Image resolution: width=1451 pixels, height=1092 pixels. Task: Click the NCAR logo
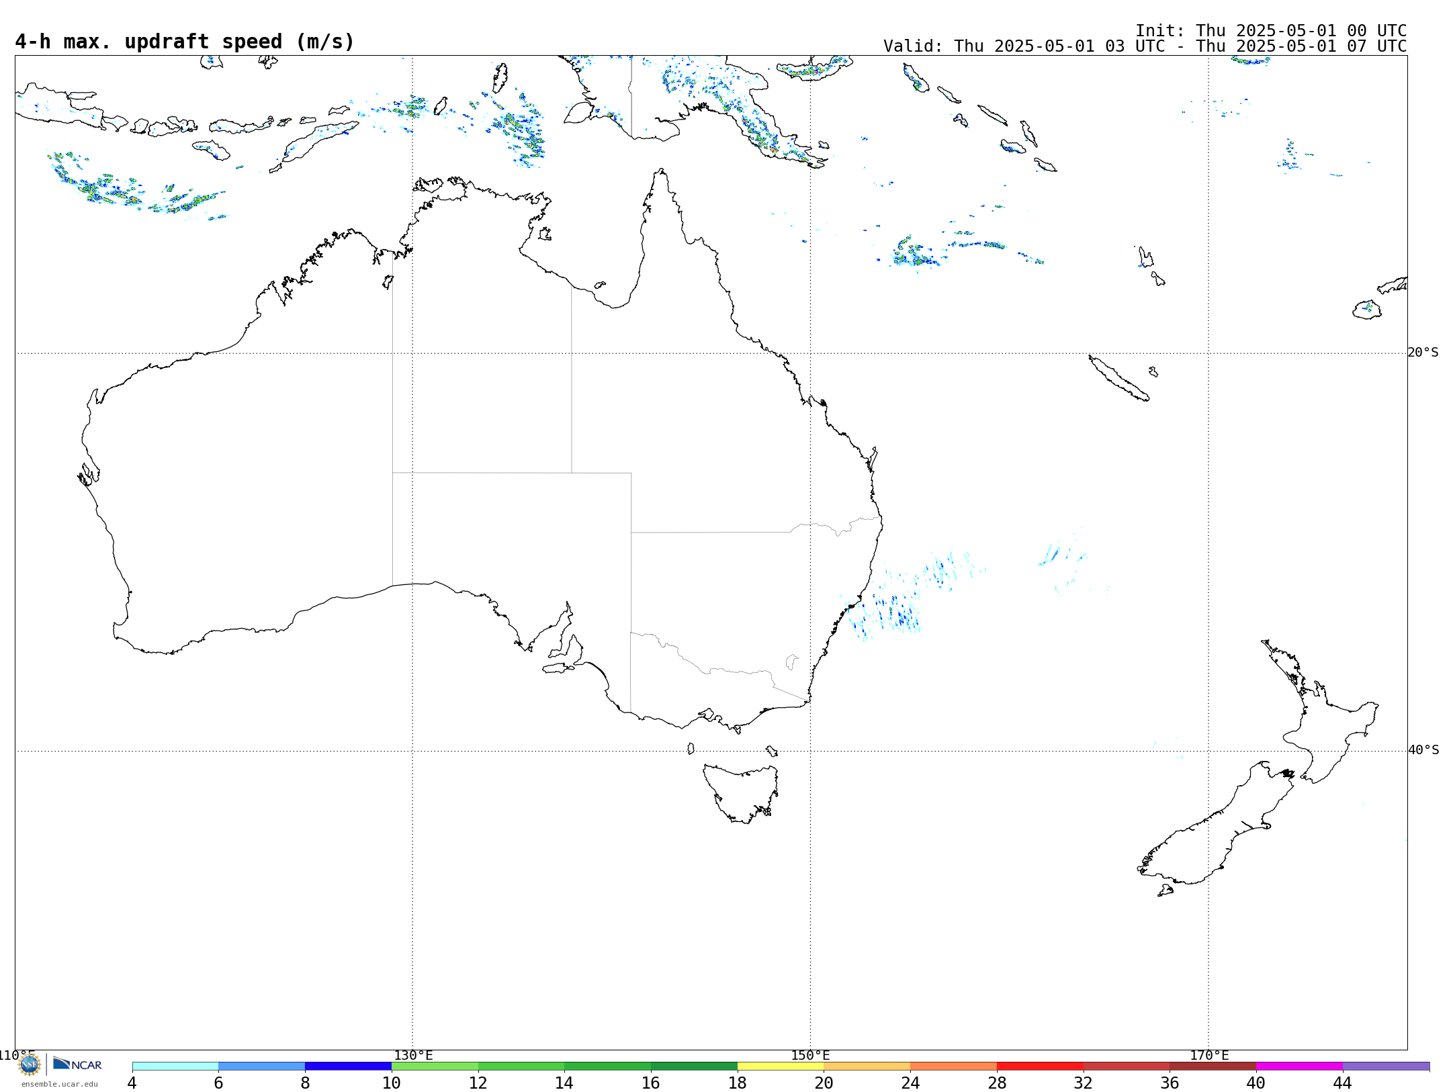[x=77, y=1064]
